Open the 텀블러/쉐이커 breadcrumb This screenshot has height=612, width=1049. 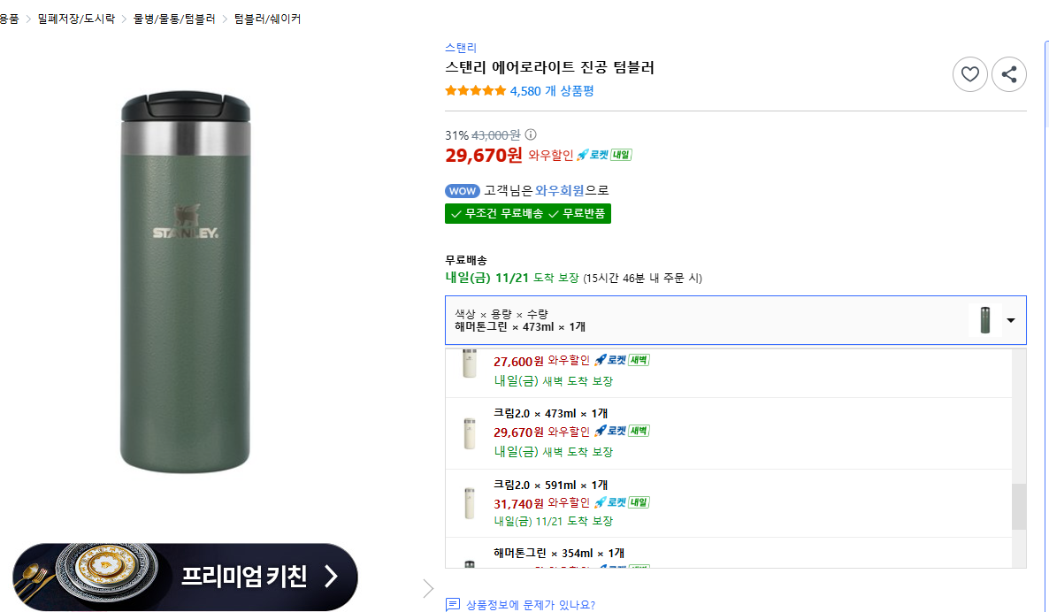coord(267,19)
